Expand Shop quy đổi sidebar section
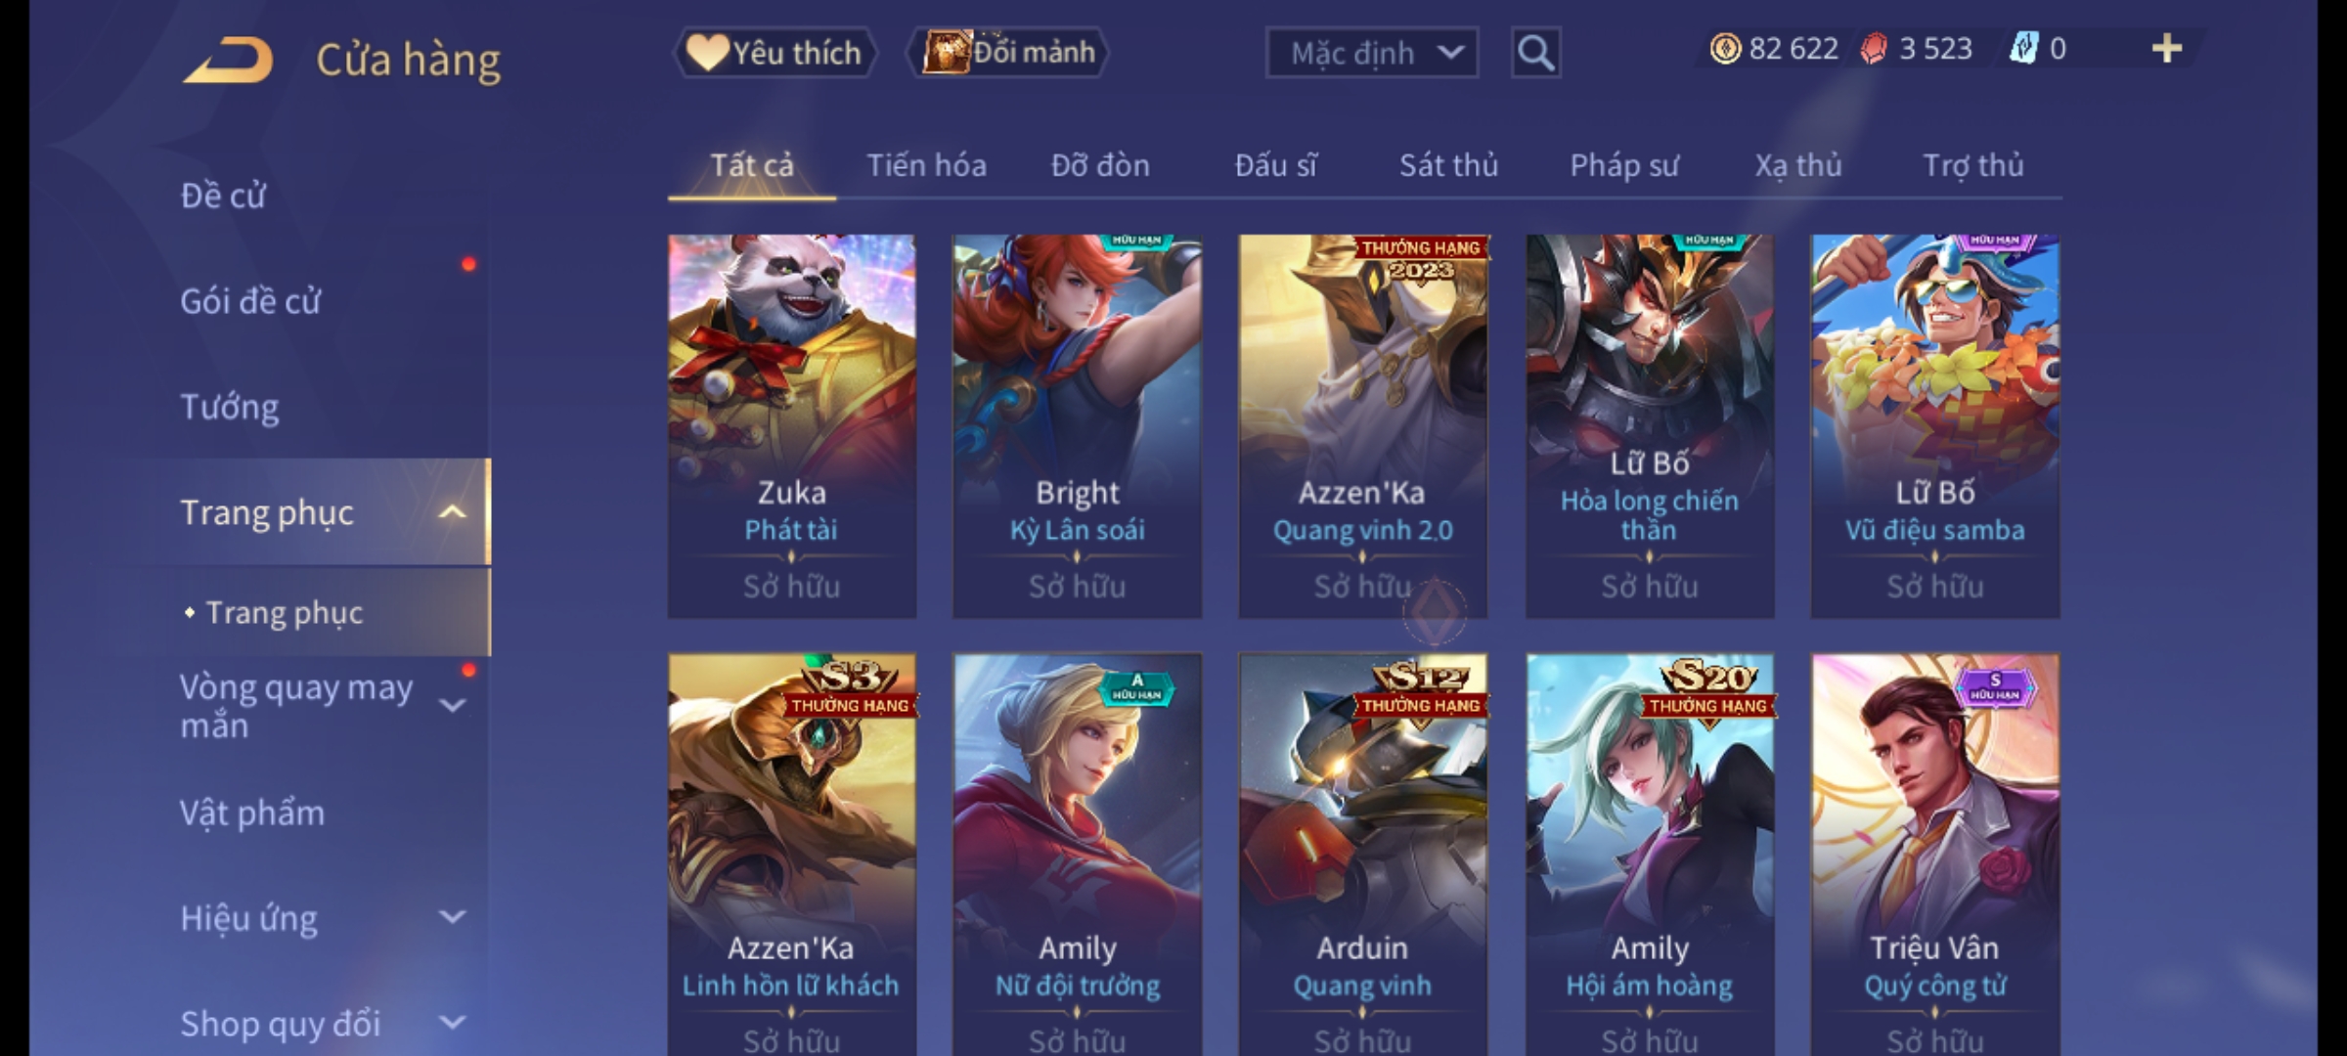2347x1056 pixels. pos(452,1023)
